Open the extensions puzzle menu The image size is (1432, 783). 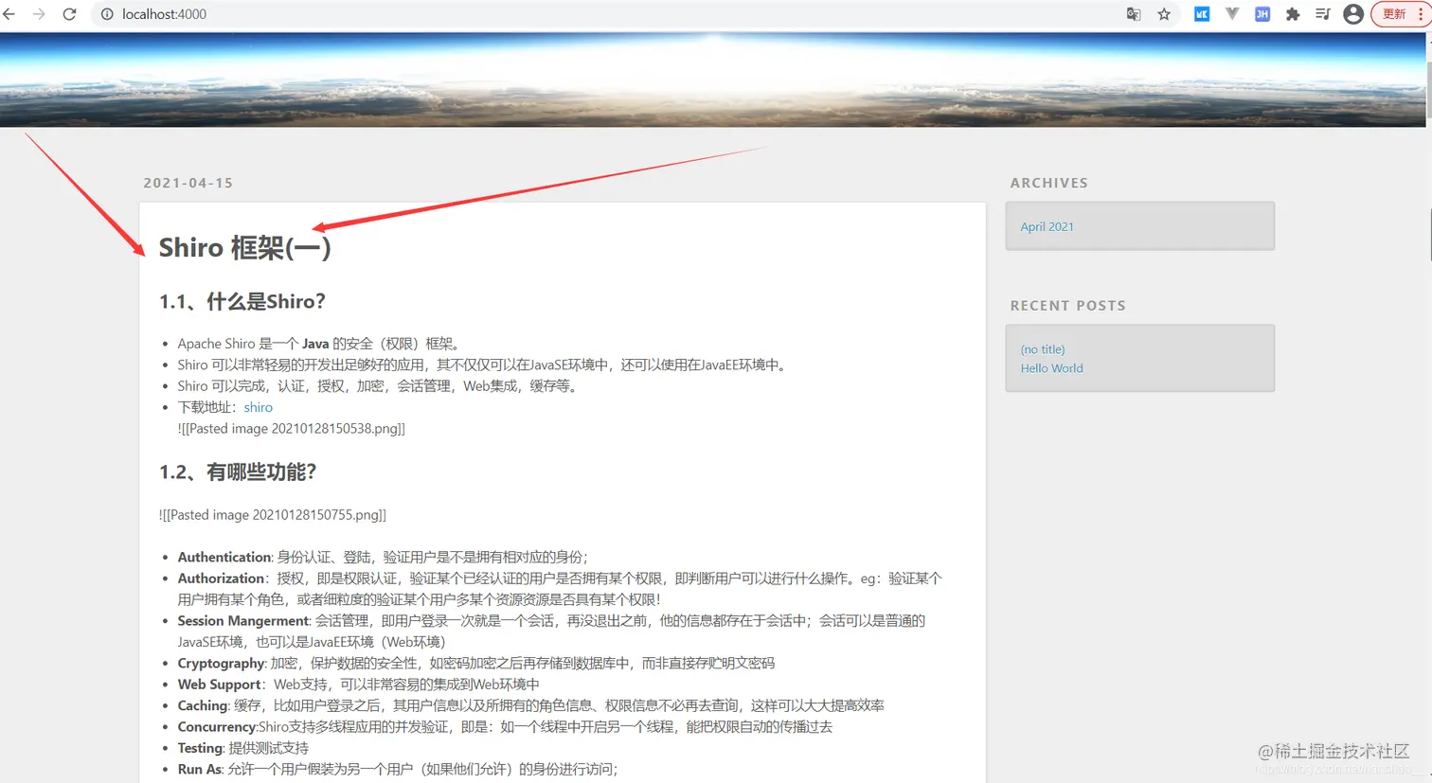1293,14
